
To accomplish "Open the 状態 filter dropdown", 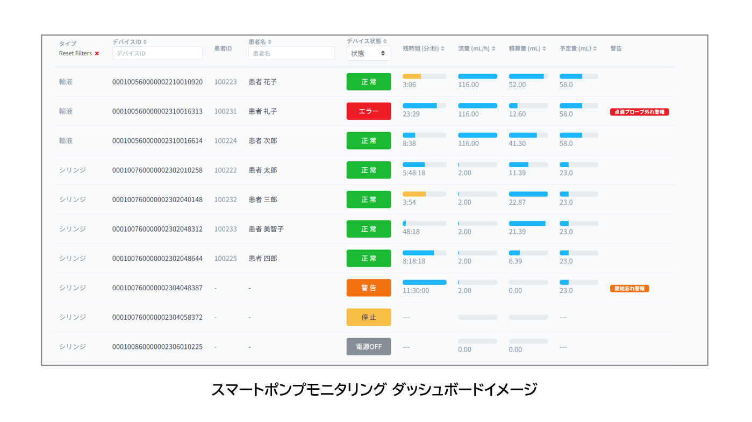I will 368,53.
